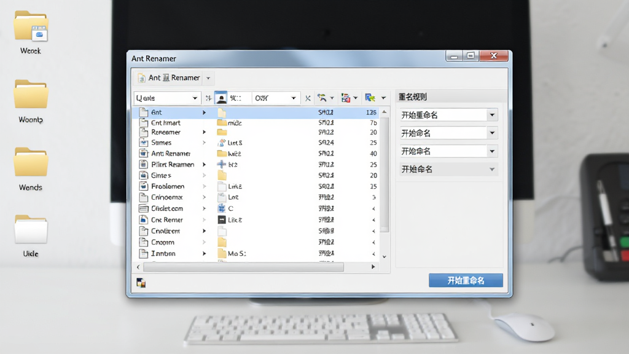Open the Uicle desktop folder
The height and width of the screenshot is (354, 629).
pyautogui.click(x=31, y=236)
